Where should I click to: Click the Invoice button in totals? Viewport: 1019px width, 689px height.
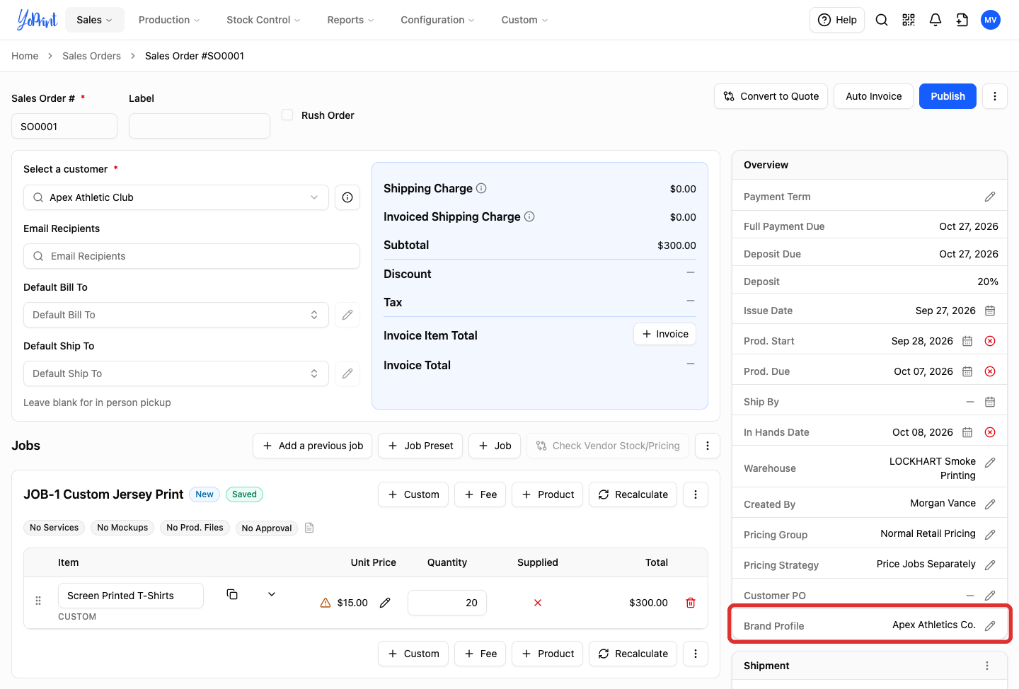click(664, 334)
